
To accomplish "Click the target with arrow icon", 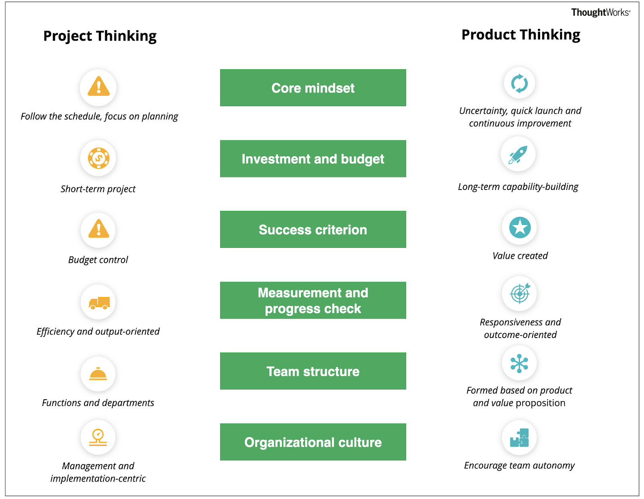I will click(x=520, y=293).
